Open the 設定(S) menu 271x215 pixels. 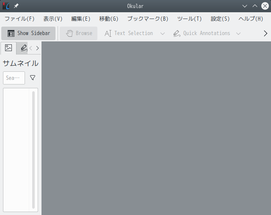click(x=220, y=19)
